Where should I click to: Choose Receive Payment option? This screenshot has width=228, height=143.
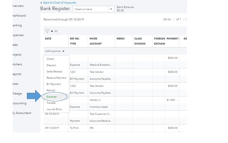56,78
